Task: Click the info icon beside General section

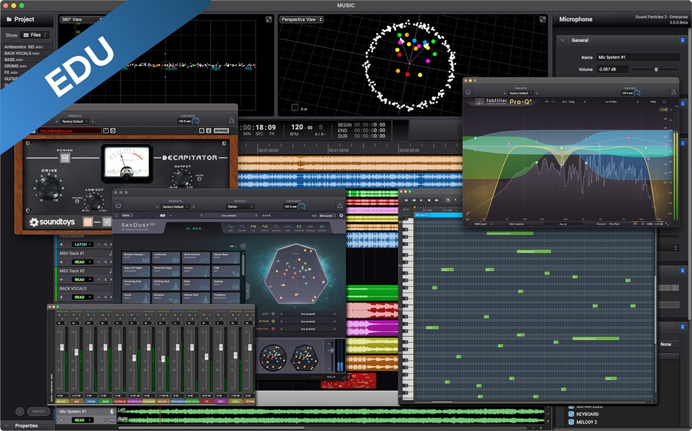Action: 683,40
